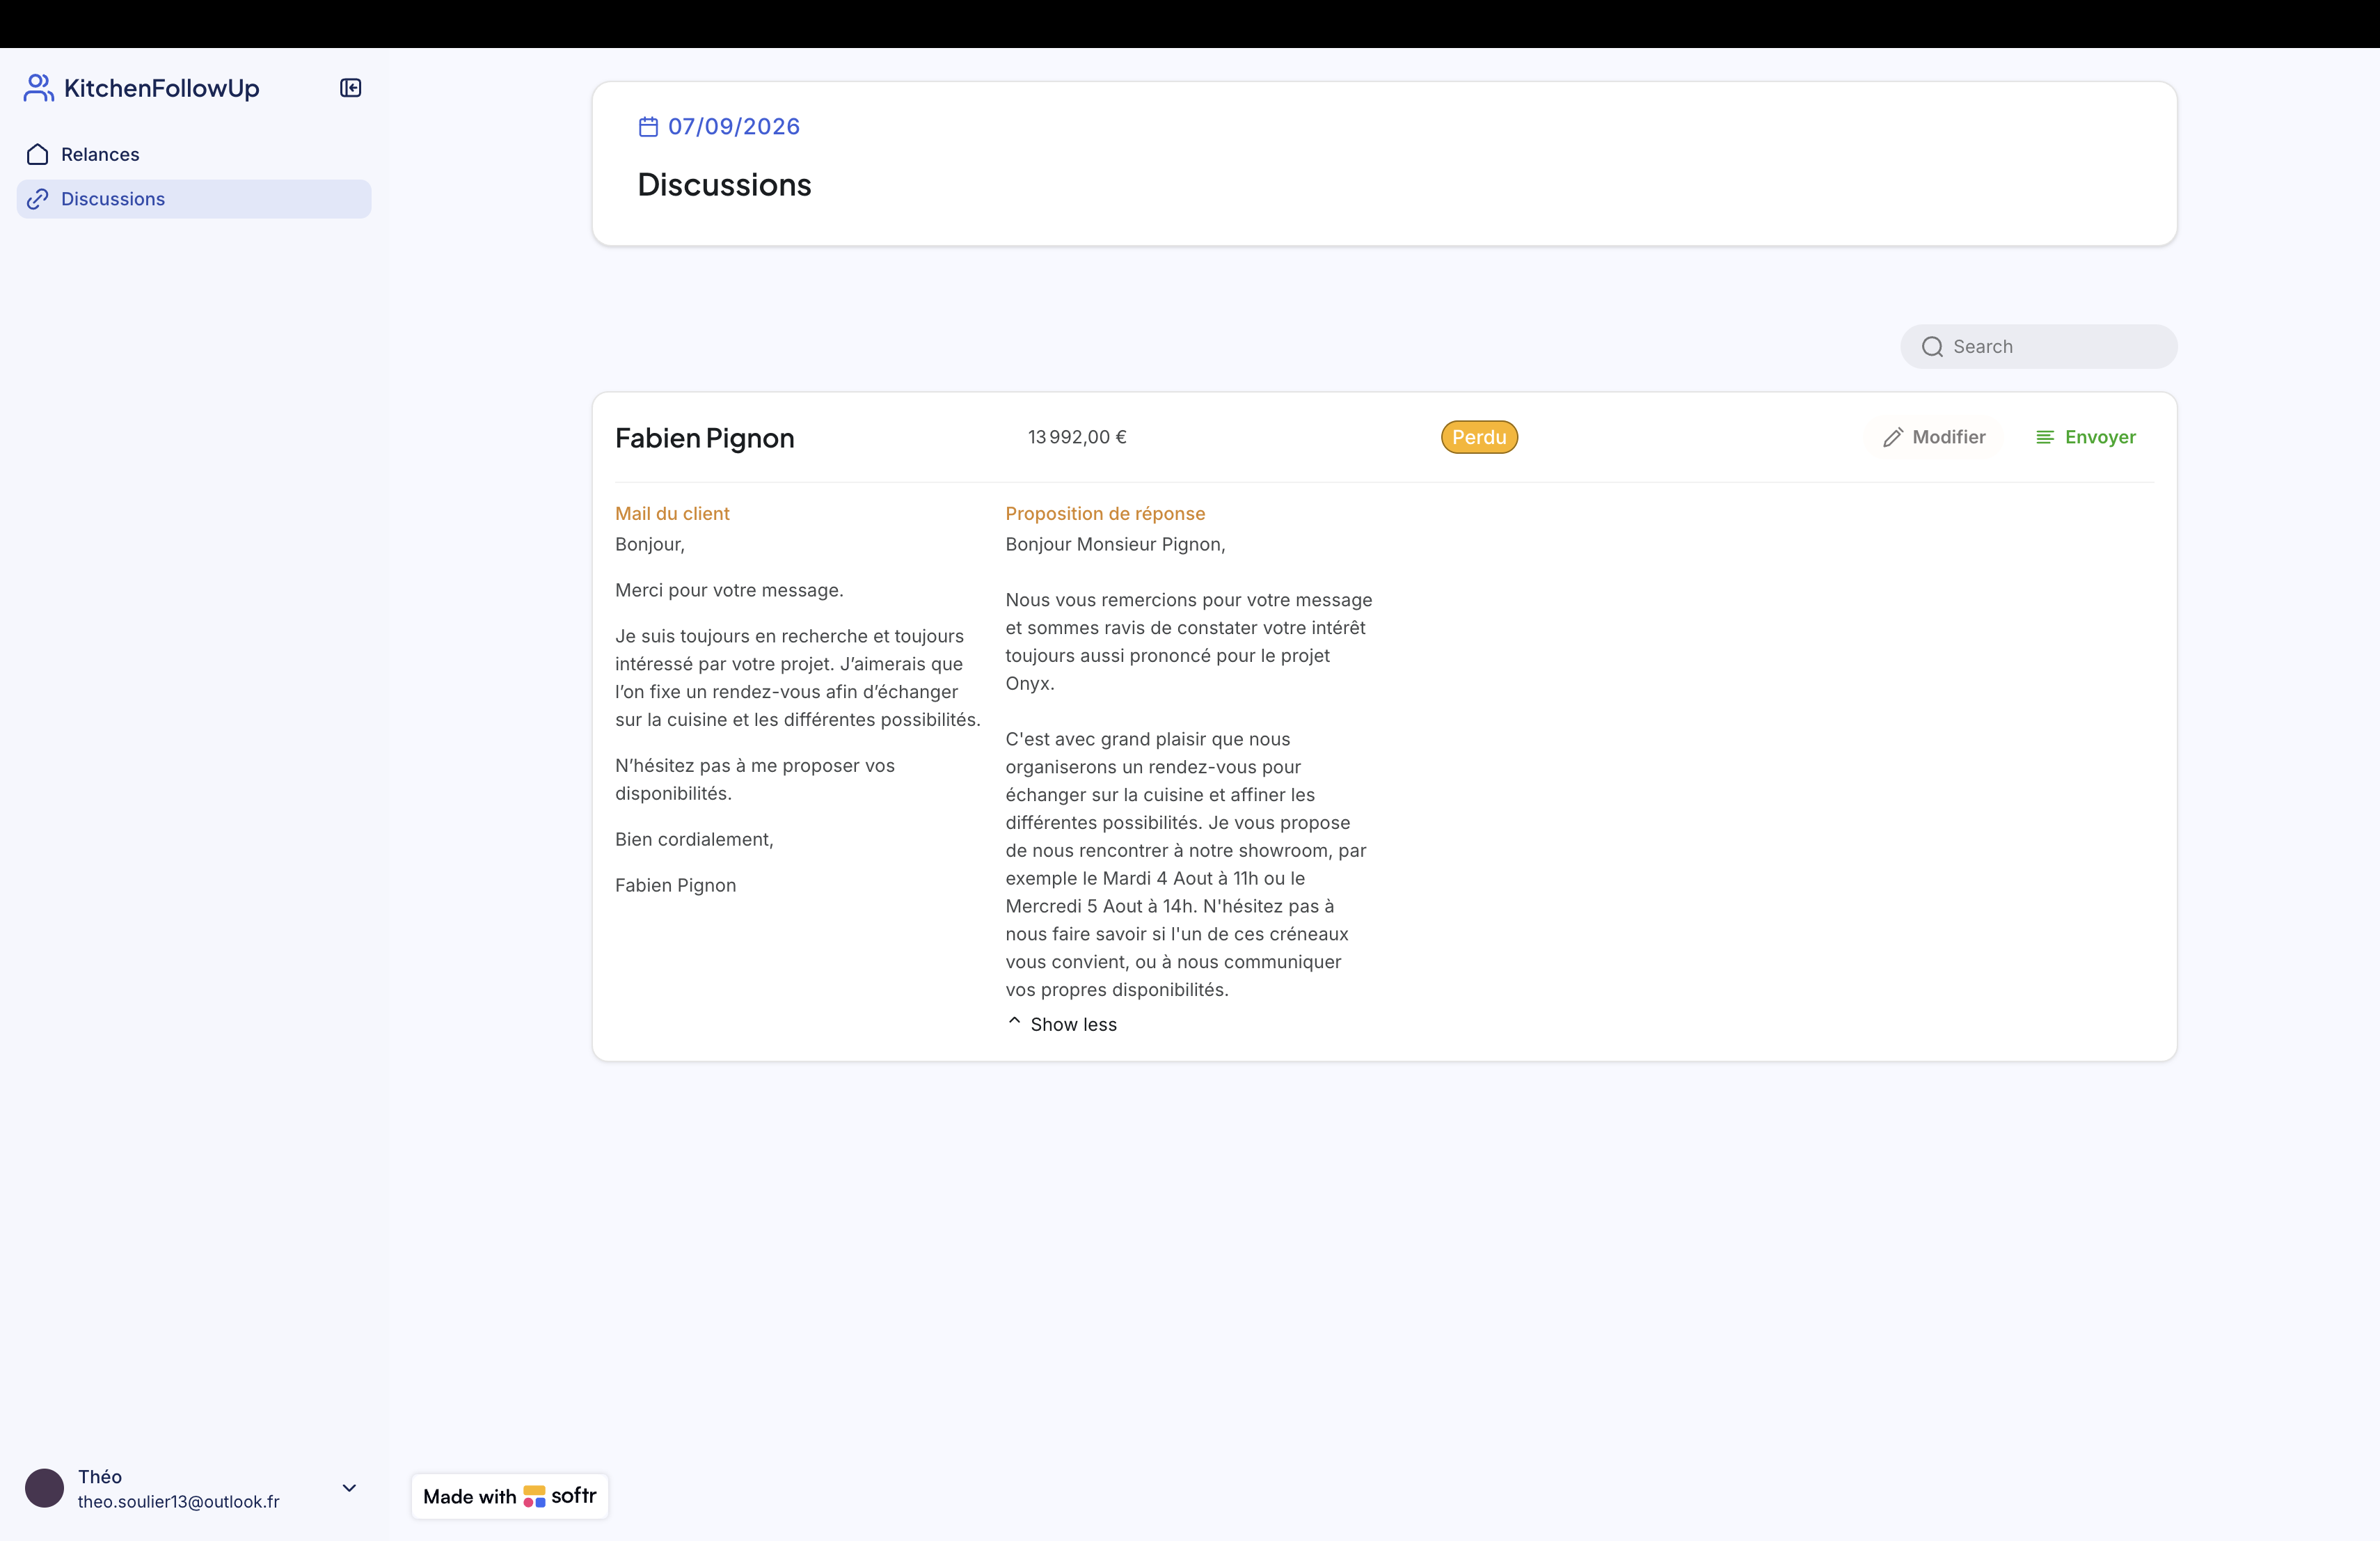
Task: Click the amount 13 992,00 €
Action: click(x=1077, y=437)
